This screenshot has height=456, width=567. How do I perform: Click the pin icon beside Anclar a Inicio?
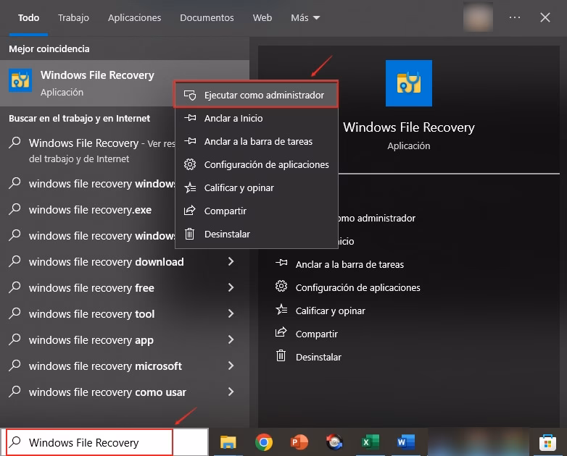coord(190,118)
